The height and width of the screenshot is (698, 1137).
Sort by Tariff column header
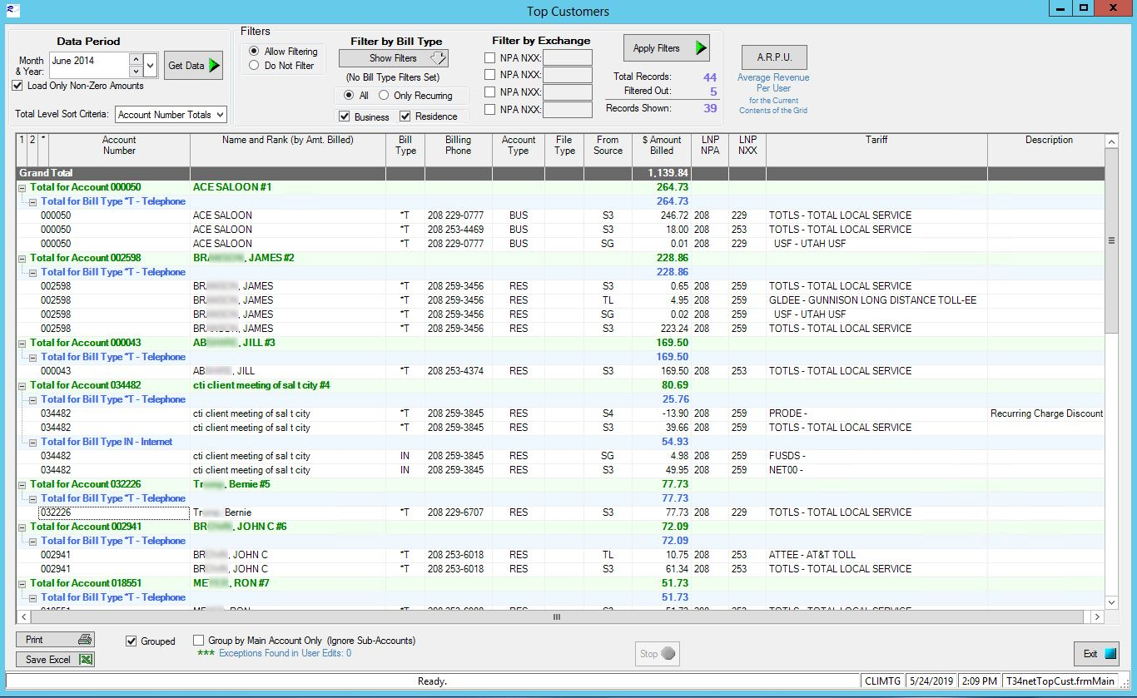point(876,150)
